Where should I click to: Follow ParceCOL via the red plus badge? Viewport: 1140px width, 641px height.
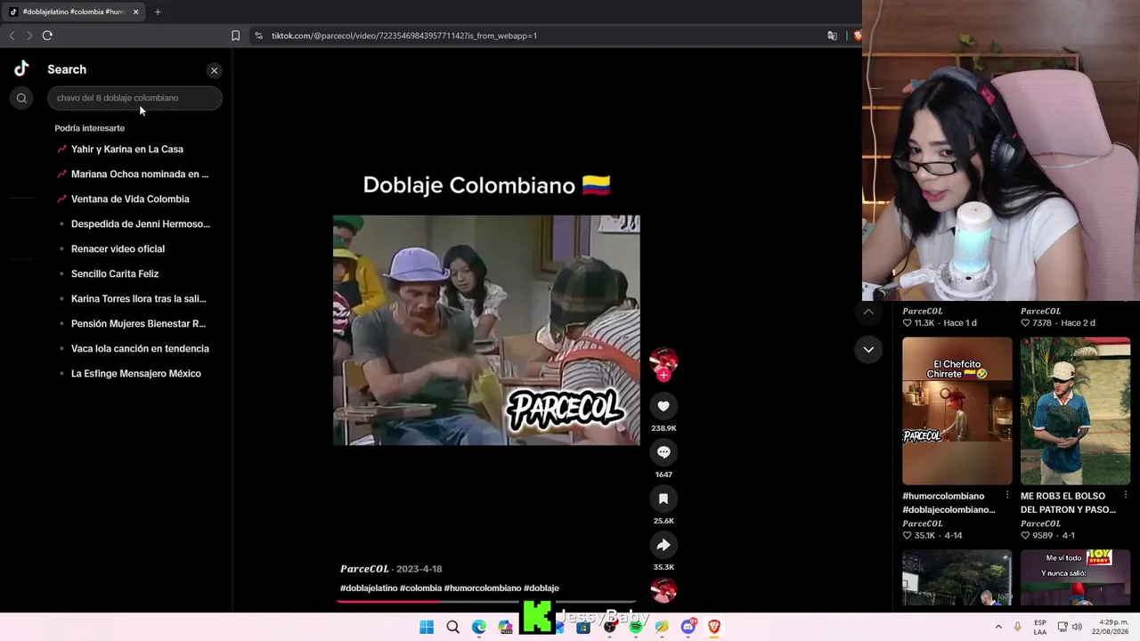pos(664,376)
